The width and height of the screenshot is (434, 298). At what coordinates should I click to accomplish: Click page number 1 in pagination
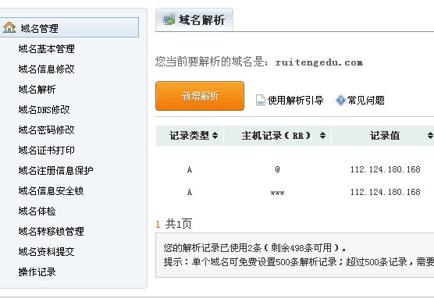(x=158, y=225)
